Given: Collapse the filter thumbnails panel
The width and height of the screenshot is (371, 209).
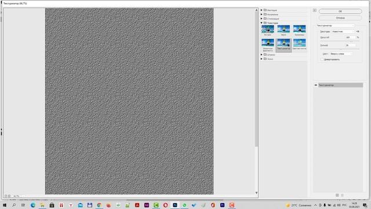Looking at the screenshot, I should point(314,10).
